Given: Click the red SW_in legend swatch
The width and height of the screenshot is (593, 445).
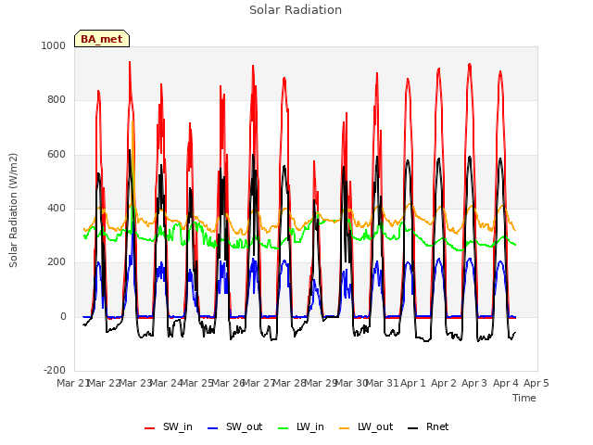Looking at the screenshot, I should [150, 428].
